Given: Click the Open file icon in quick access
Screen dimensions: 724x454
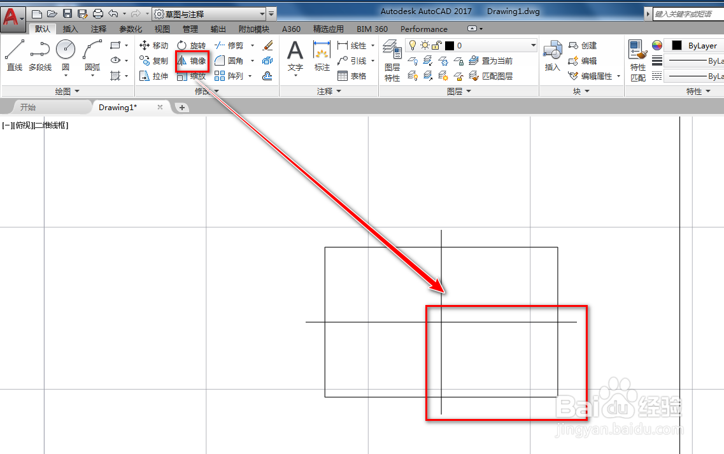Looking at the screenshot, I should pos(52,14).
